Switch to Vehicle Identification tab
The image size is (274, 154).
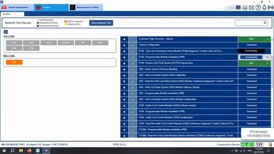[x=17, y=8]
